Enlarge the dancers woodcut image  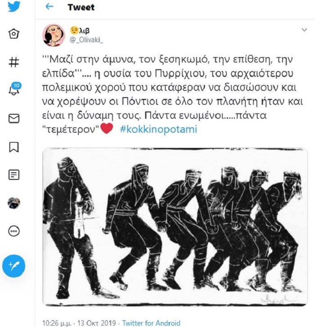[x=175, y=227]
